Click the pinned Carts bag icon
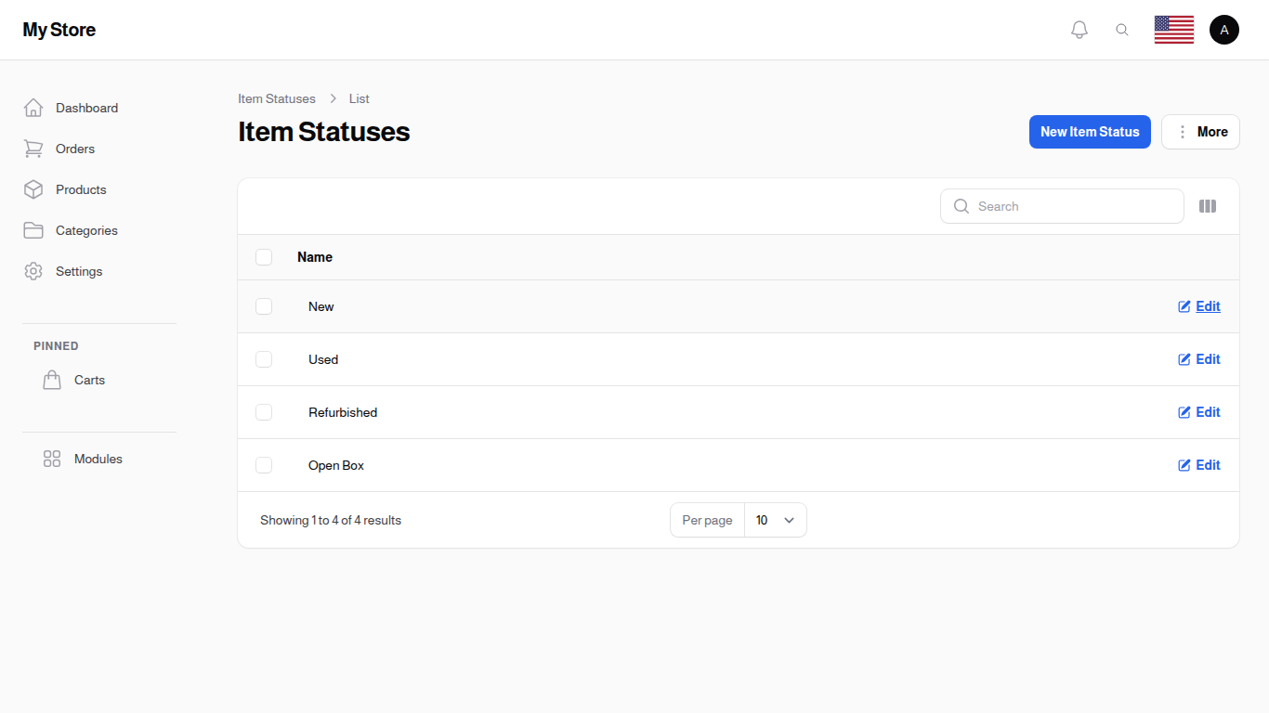Viewport: 1269px width, 713px height. [x=52, y=380]
